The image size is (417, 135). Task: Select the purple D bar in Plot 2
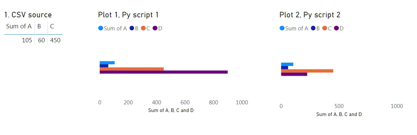point(294,74)
